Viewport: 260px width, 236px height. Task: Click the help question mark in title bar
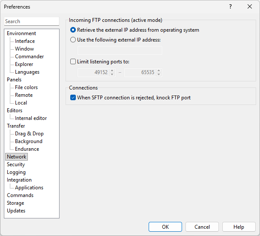pos(230,6)
